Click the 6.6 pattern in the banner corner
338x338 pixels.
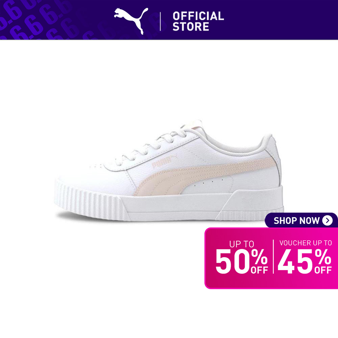(37, 19)
